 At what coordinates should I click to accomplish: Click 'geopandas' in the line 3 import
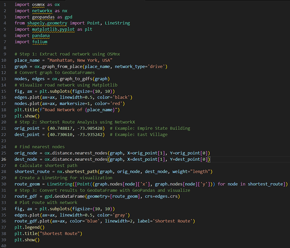pyautogui.click(x=43, y=17)
